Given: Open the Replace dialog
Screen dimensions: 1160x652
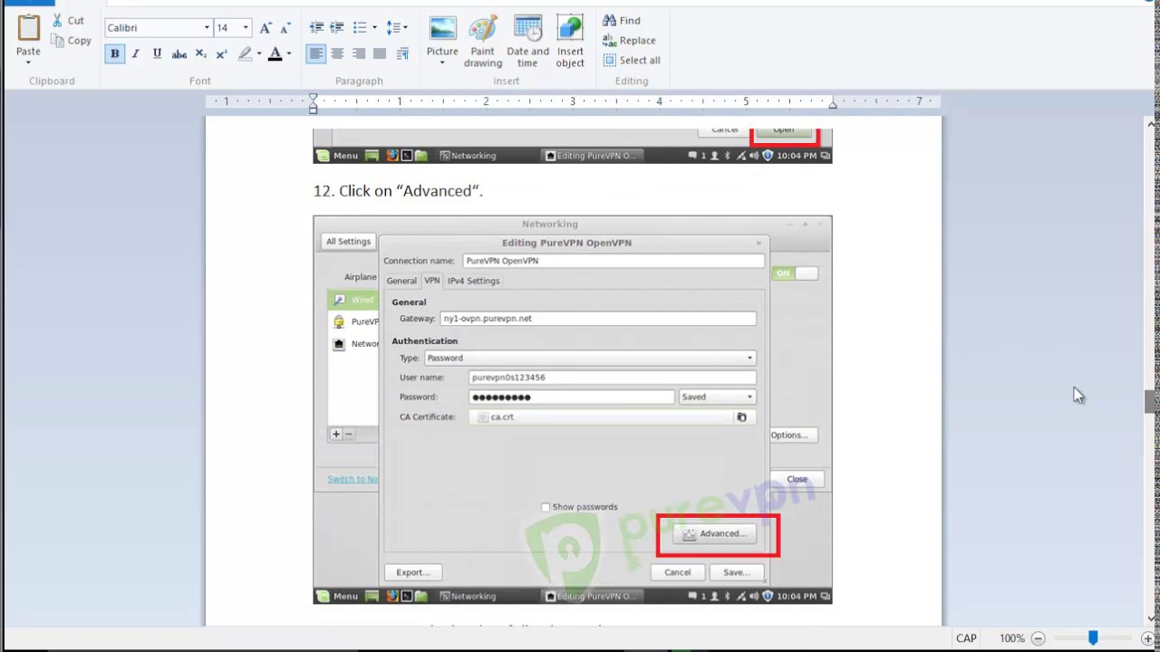Looking at the screenshot, I should pyautogui.click(x=628, y=40).
